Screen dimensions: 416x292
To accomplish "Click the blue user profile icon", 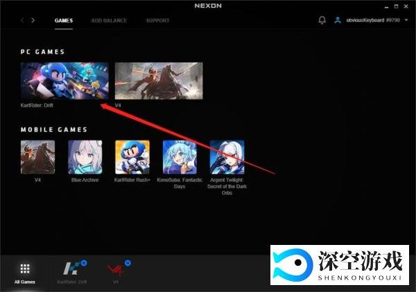I will pos(338,20).
